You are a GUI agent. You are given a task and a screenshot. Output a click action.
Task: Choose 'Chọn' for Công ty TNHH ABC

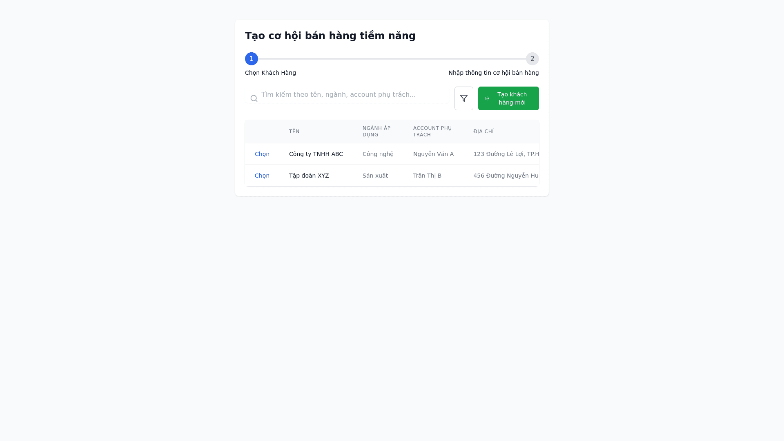click(x=262, y=154)
